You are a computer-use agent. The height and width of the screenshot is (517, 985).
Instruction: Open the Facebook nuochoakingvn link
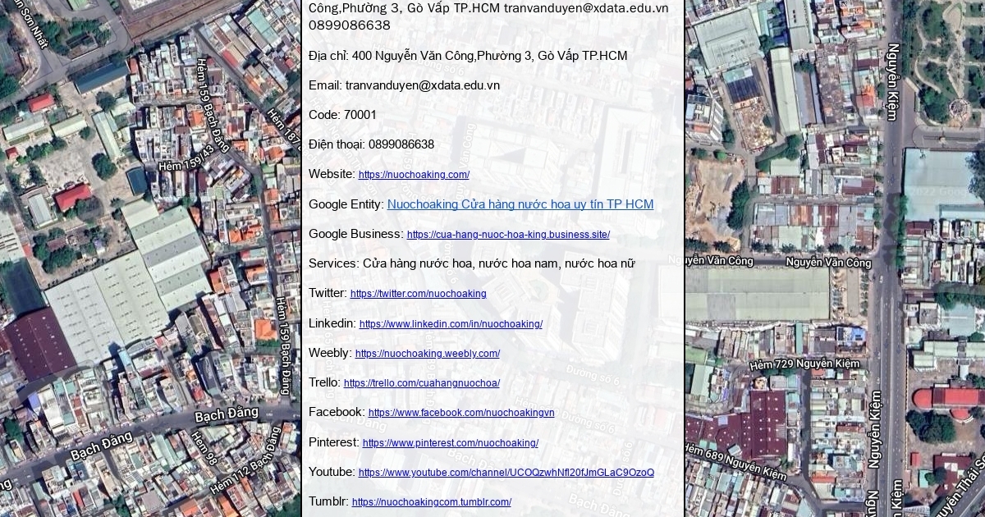pos(460,413)
